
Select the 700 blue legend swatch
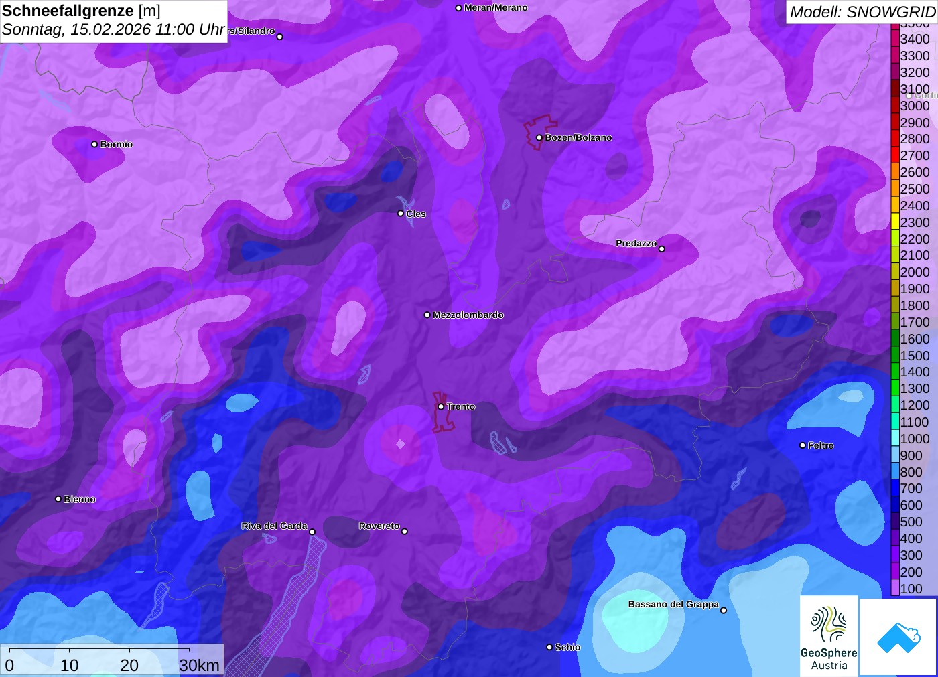895,487
